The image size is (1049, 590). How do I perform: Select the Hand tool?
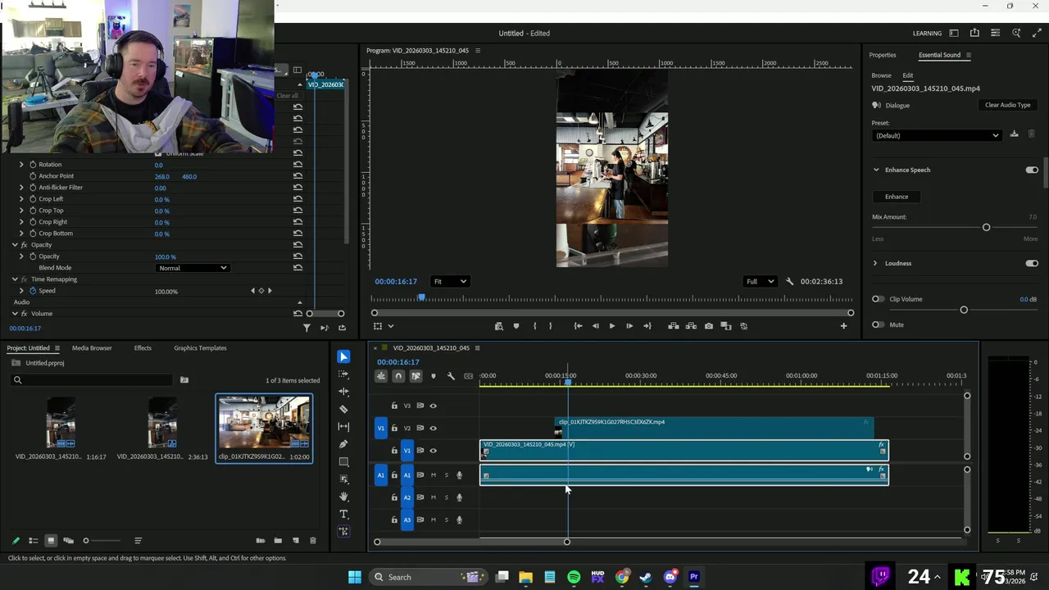[x=343, y=497]
